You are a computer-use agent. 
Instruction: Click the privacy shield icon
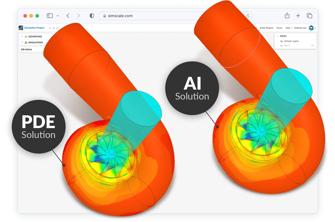tap(92, 16)
